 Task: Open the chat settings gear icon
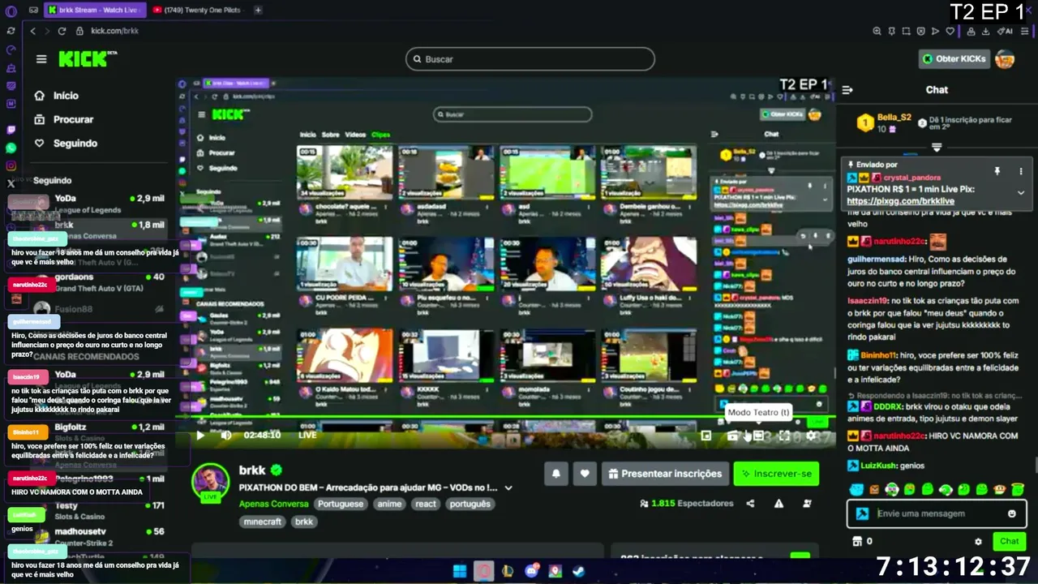coord(978,541)
